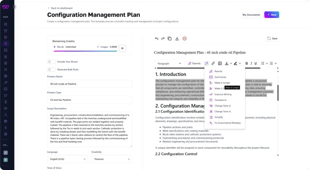
Task: Click the Scope Description text area
Action: [x=90, y=129]
